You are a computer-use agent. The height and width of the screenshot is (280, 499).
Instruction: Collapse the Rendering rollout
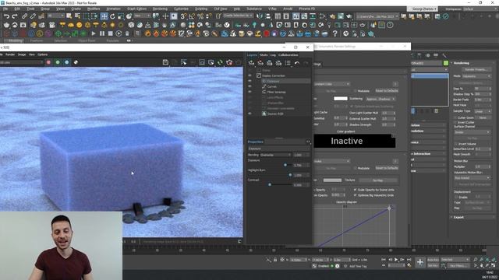tap(462, 63)
